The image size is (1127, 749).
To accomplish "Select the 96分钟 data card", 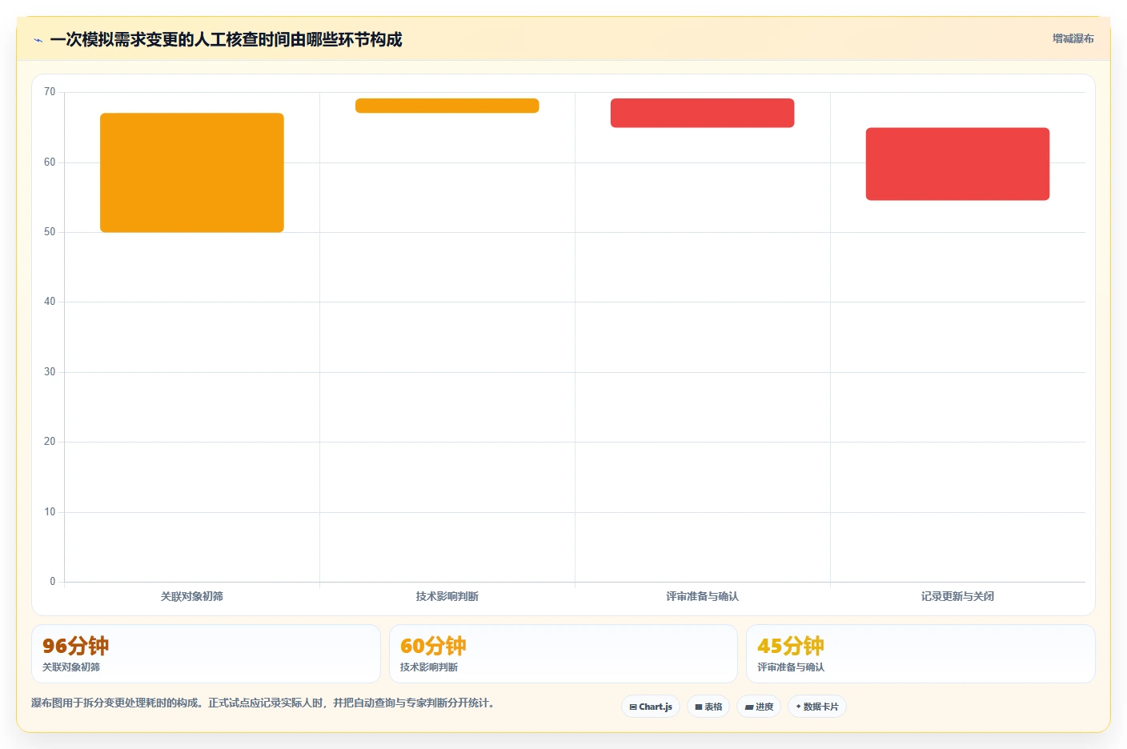I will pyautogui.click(x=206, y=654).
